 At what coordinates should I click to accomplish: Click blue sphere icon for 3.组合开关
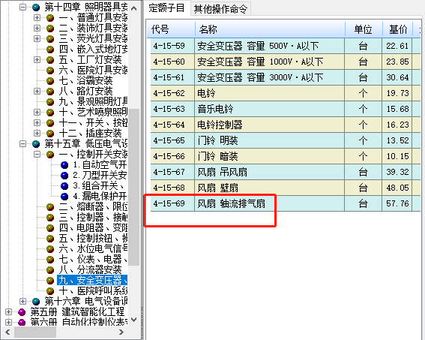coord(64,186)
